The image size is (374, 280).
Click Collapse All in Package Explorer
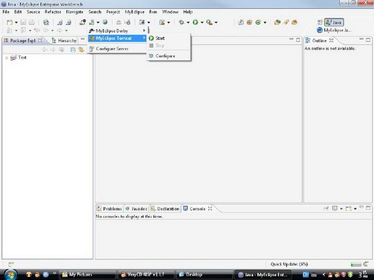pos(73,50)
